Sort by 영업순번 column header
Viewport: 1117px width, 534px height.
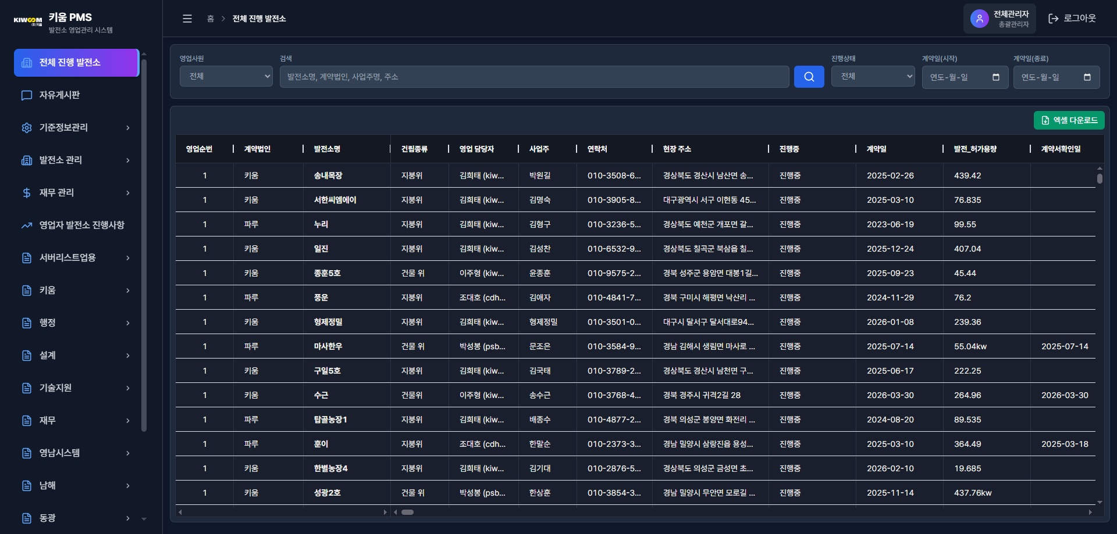click(199, 149)
